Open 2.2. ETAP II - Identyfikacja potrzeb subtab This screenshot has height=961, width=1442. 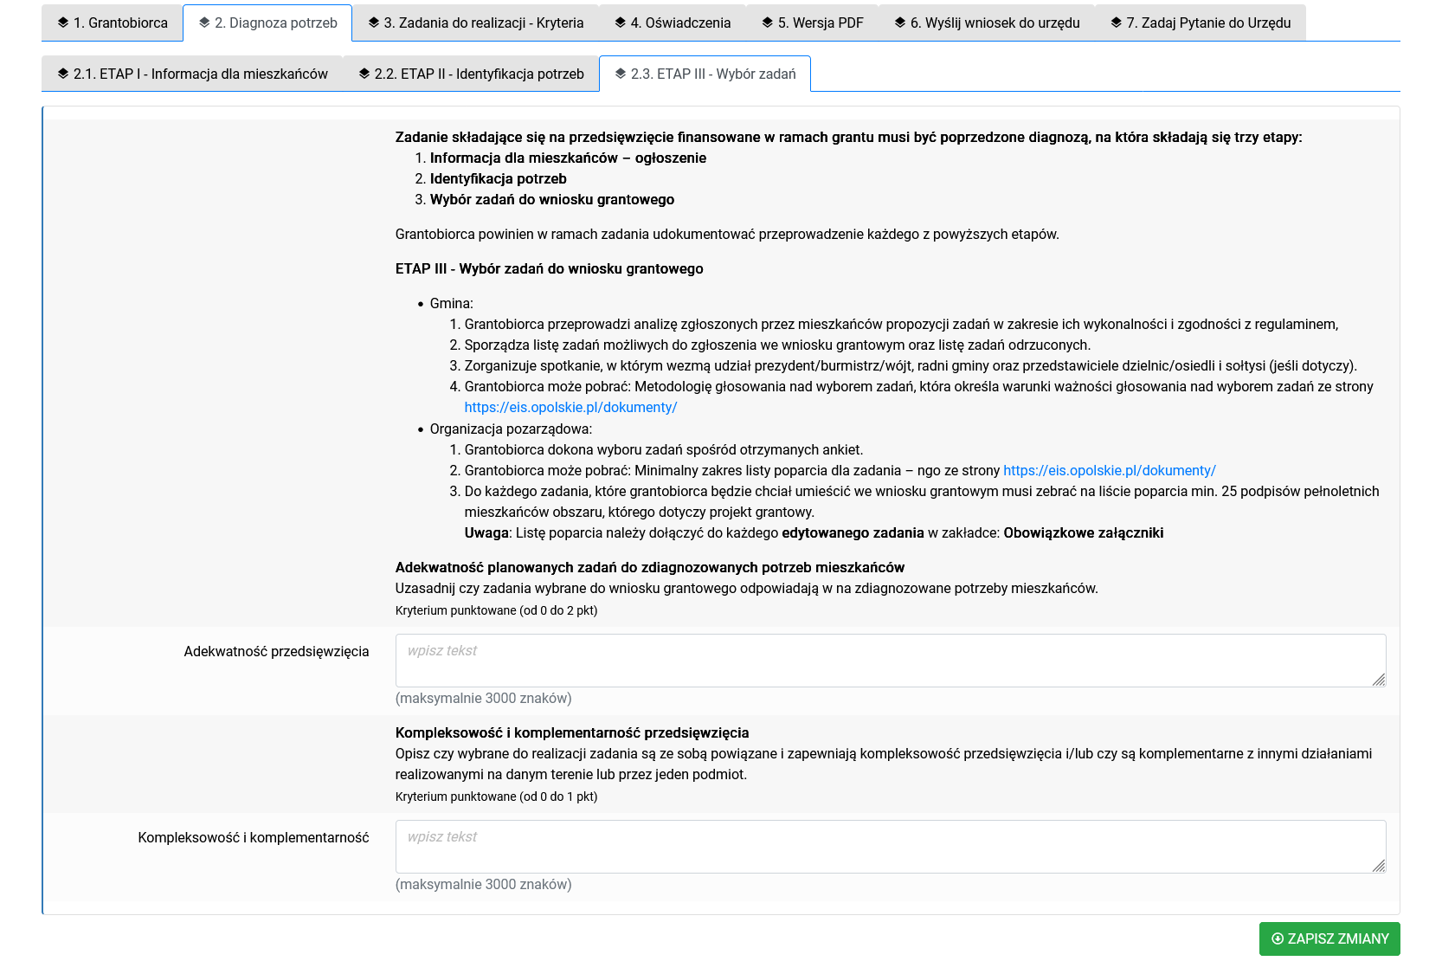tap(471, 74)
